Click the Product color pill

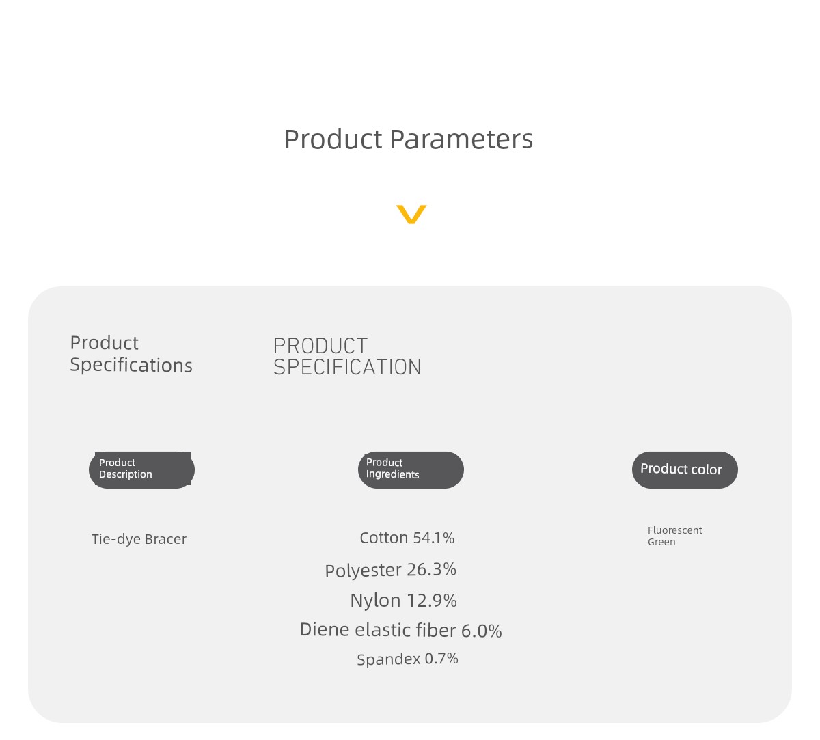tap(685, 470)
